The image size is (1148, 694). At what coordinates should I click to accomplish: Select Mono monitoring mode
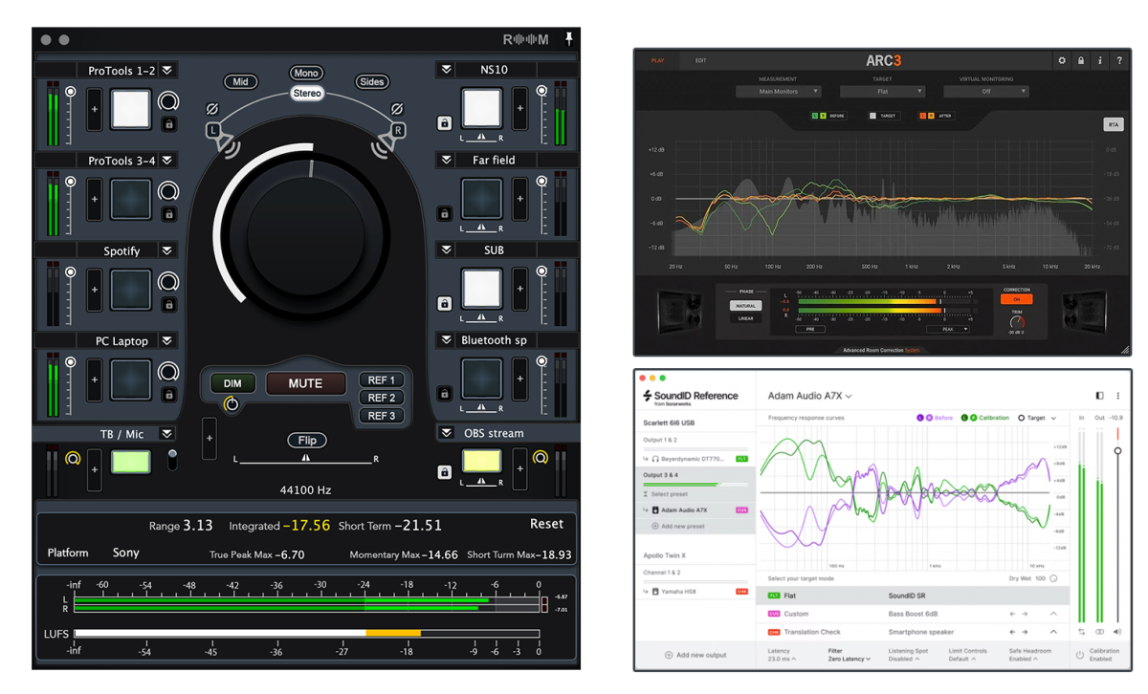[307, 74]
